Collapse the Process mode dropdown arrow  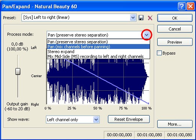point(146,35)
